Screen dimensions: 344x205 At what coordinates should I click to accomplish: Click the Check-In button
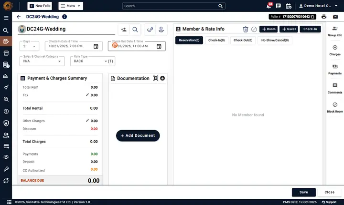click(x=310, y=29)
